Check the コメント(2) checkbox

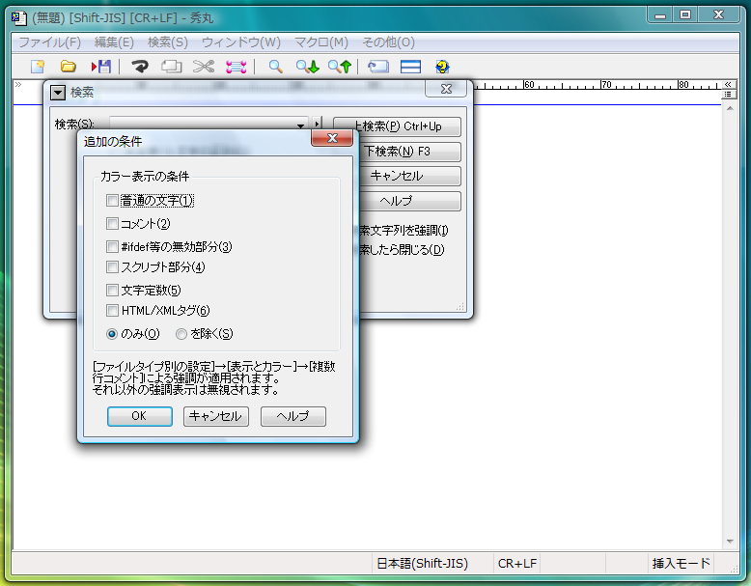tap(112, 223)
